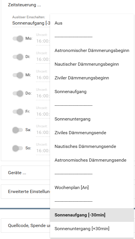Screen dimensions: 135x239
Task: Enable the Sa weekday switch
Action: click(x=18, y=130)
